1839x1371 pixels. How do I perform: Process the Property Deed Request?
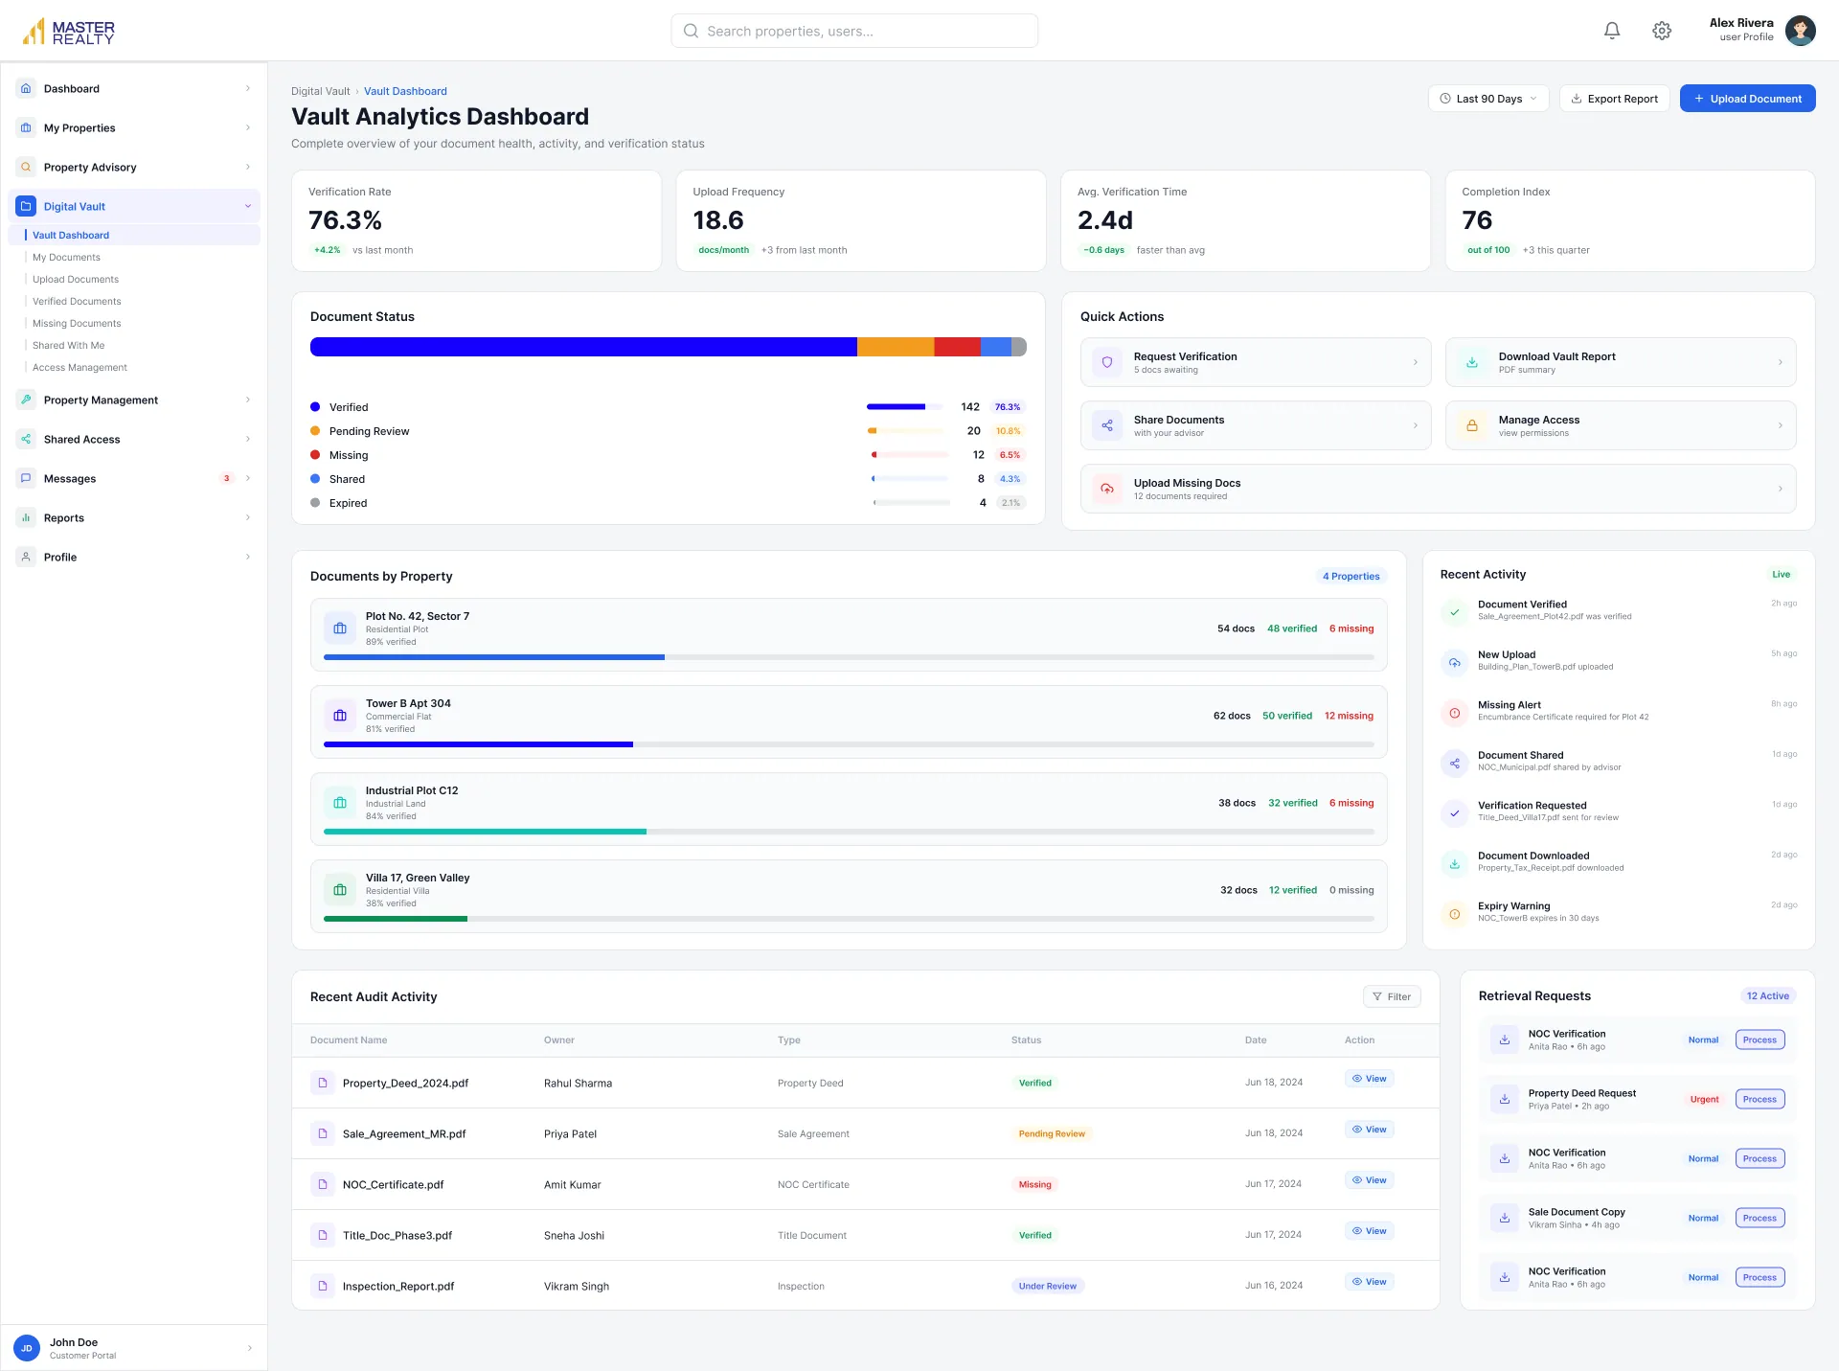(x=1760, y=1099)
